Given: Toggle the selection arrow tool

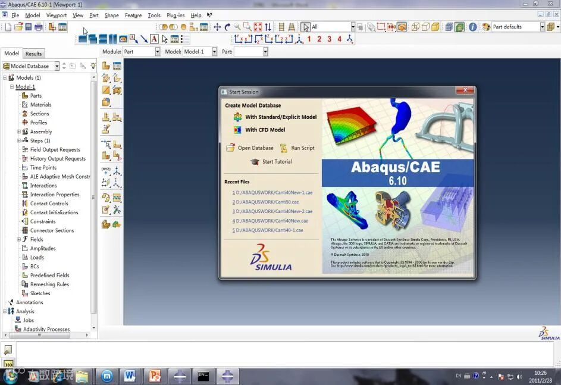Looking at the screenshot, I should (305, 27).
